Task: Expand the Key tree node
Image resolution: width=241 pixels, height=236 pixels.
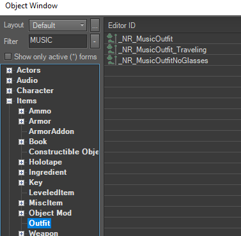Action: [x=21, y=182]
